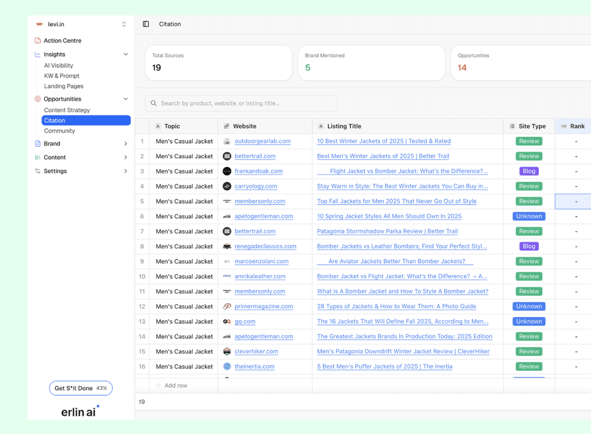
Task: Click the Blog tag for renegadeclassics.com
Action: point(529,246)
